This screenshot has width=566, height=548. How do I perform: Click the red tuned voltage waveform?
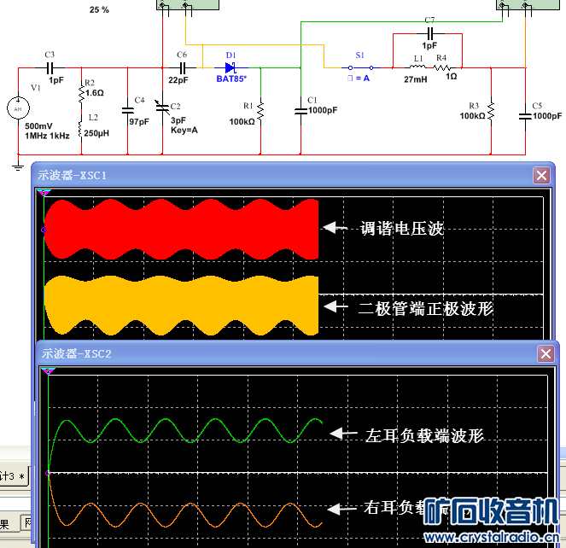pyautogui.click(x=180, y=230)
